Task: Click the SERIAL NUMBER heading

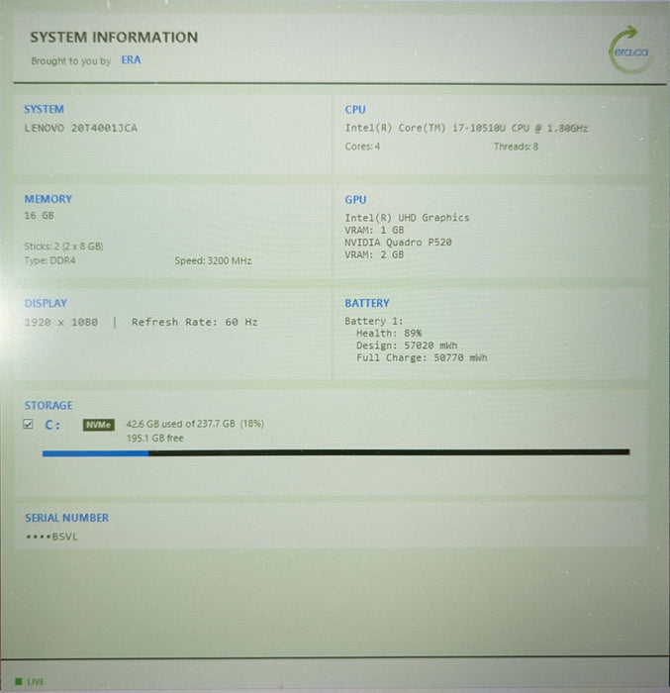Action: coord(66,518)
